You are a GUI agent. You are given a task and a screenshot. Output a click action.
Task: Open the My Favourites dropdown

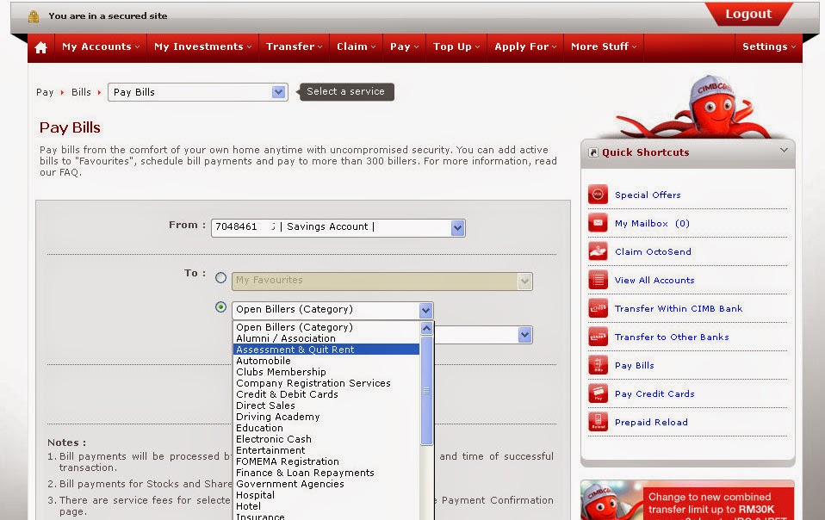click(x=524, y=282)
